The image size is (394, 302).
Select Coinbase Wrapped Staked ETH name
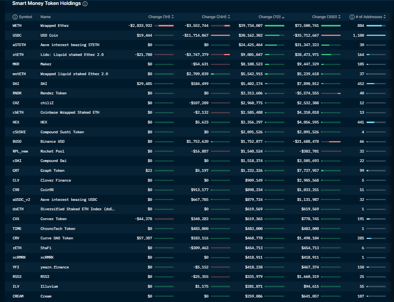click(x=70, y=112)
